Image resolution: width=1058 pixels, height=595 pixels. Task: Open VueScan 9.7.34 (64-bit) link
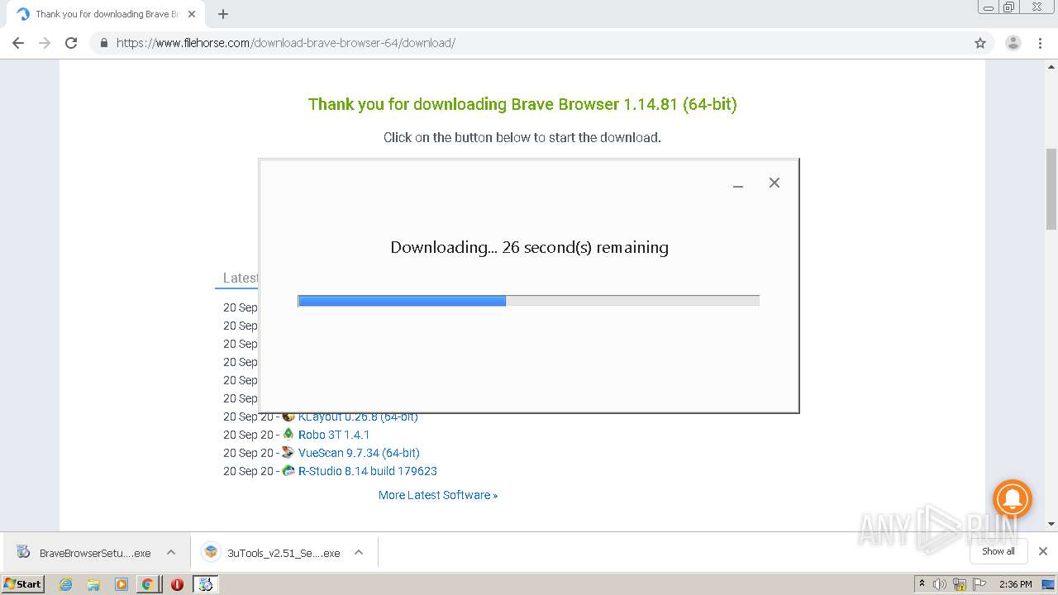click(359, 453)
